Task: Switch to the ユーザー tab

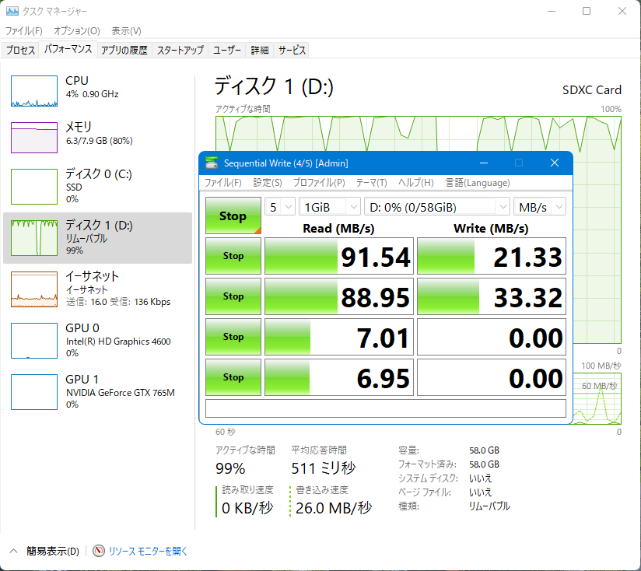Action: point(226,51)
